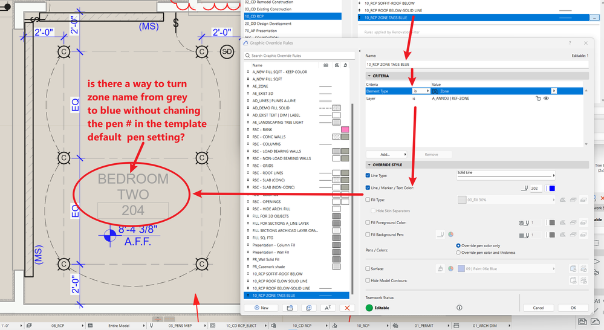Click the pink swatch on RSC - BANK row

[345, 130]
